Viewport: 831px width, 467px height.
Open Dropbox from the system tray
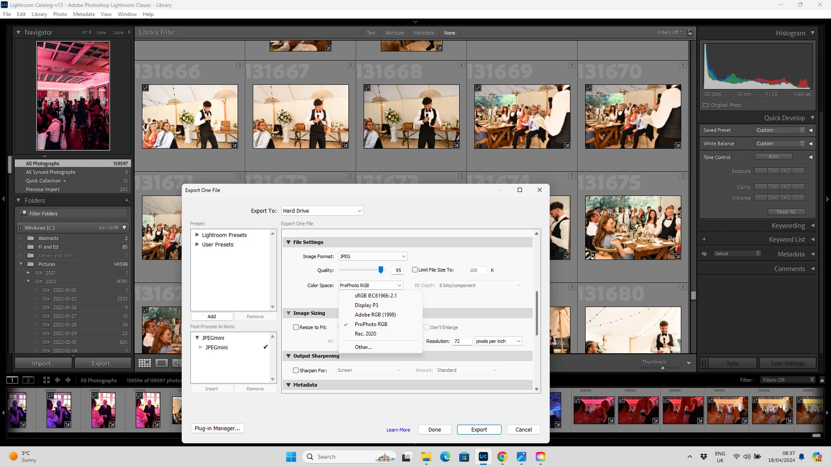[x=704, y=457]
